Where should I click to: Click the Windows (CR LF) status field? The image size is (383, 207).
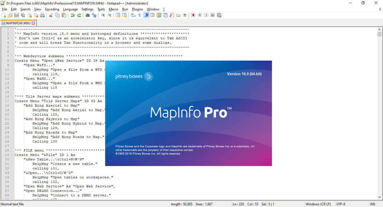click(x=318, y=204)
